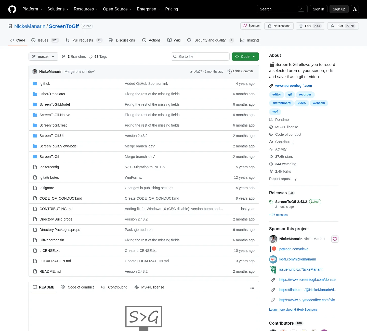The height and width of the screenshot is (331, 367).
Task: Visit www.screentogif.com link
Action: [293, 86]
